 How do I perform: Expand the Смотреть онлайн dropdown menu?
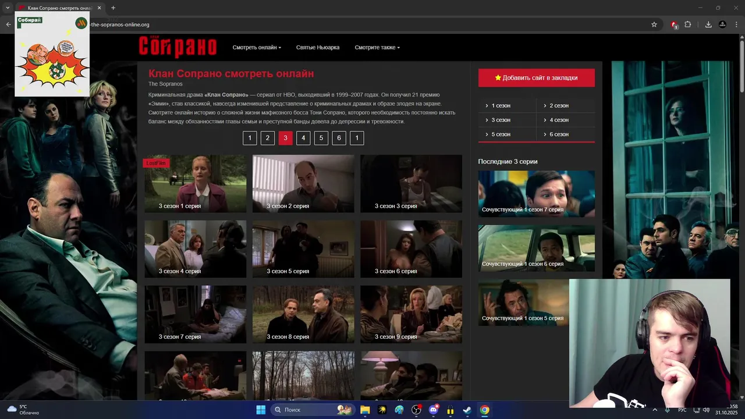click(x=257, y=47)
